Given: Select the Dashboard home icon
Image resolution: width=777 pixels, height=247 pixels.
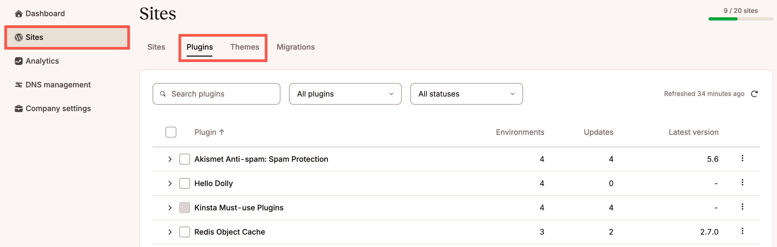Looking at the screenshot, I should [x=19, y=13].
